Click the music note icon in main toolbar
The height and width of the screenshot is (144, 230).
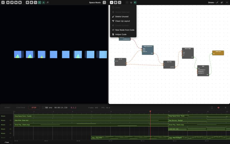pos(47,3)
